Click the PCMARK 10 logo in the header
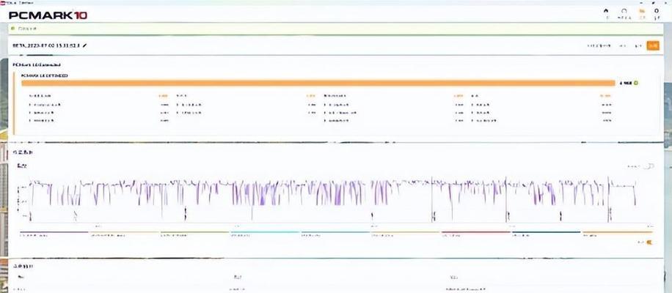This screenshot has width=672, height=293. pyautogui.click(x=48, y=15)
